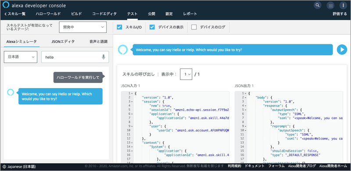The height and width of the screenshot is (171, 351).
Task: Click the ハローワールドを実行して chat bubble
Action: pos(78,78)
